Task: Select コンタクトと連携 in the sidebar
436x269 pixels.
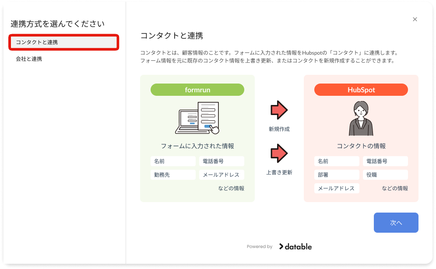Action: [x=63, y=42]
